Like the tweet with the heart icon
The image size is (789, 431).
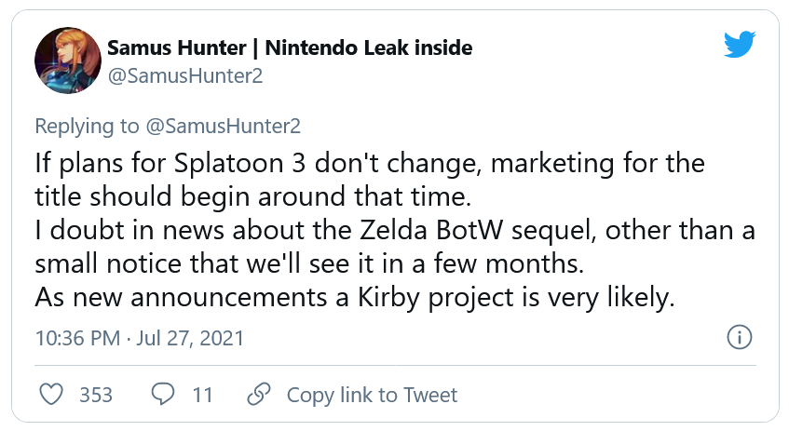tap(53, 395)
